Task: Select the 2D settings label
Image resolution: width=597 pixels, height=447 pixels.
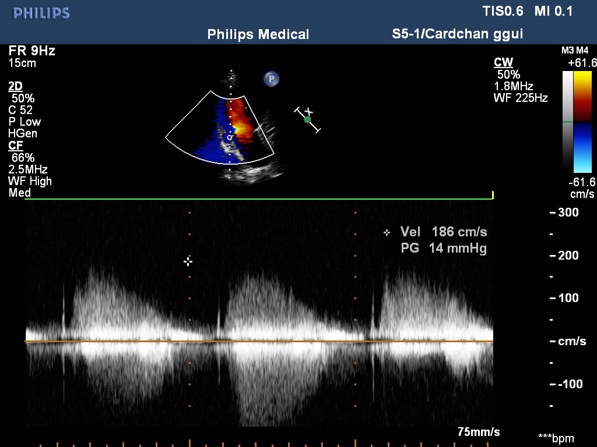Action: click(x=15, y=86)
